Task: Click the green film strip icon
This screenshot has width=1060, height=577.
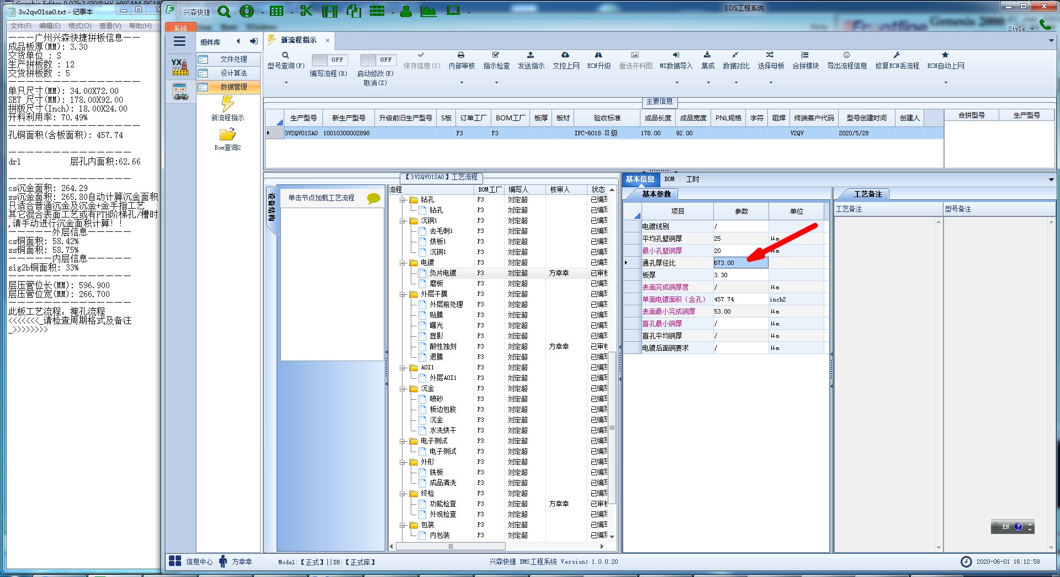Action: [330, 11]
